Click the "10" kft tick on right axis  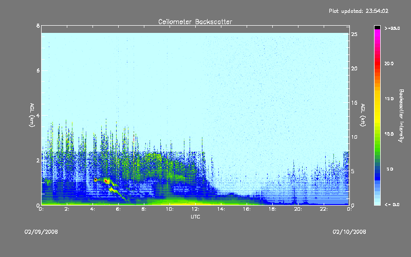tap(354, 137)
